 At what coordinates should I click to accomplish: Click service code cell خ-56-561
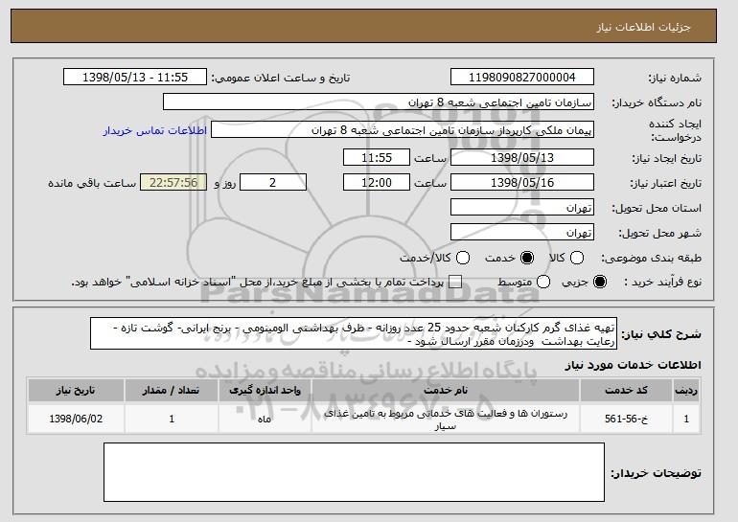click(x=626, y=419)
